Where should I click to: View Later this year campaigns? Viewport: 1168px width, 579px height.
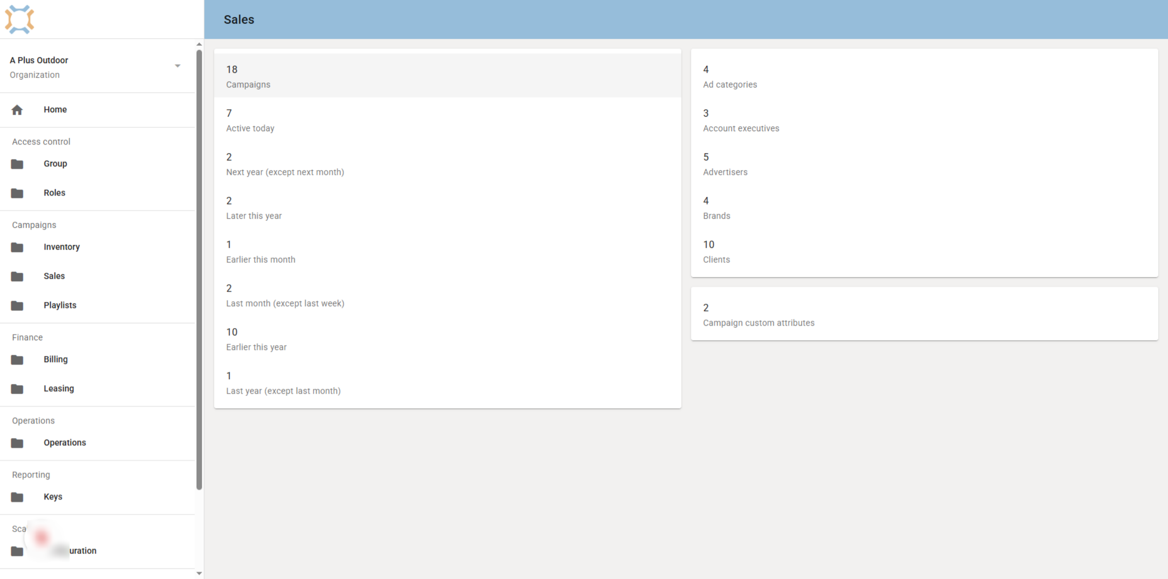[448, 207]
